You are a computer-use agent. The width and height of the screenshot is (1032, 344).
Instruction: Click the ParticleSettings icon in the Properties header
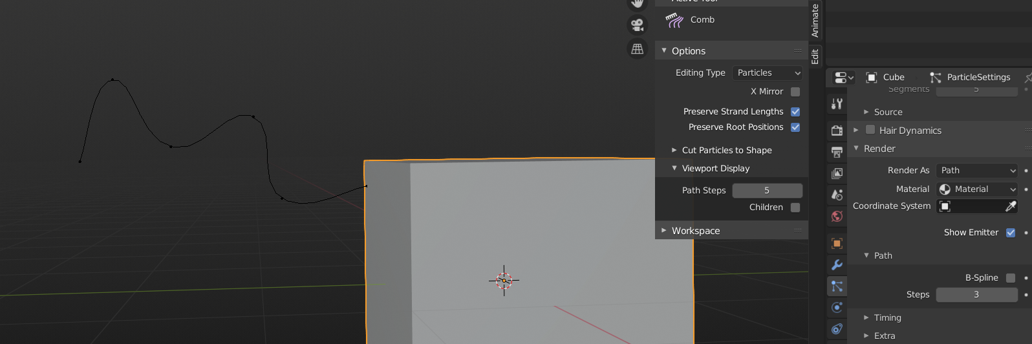936,77
